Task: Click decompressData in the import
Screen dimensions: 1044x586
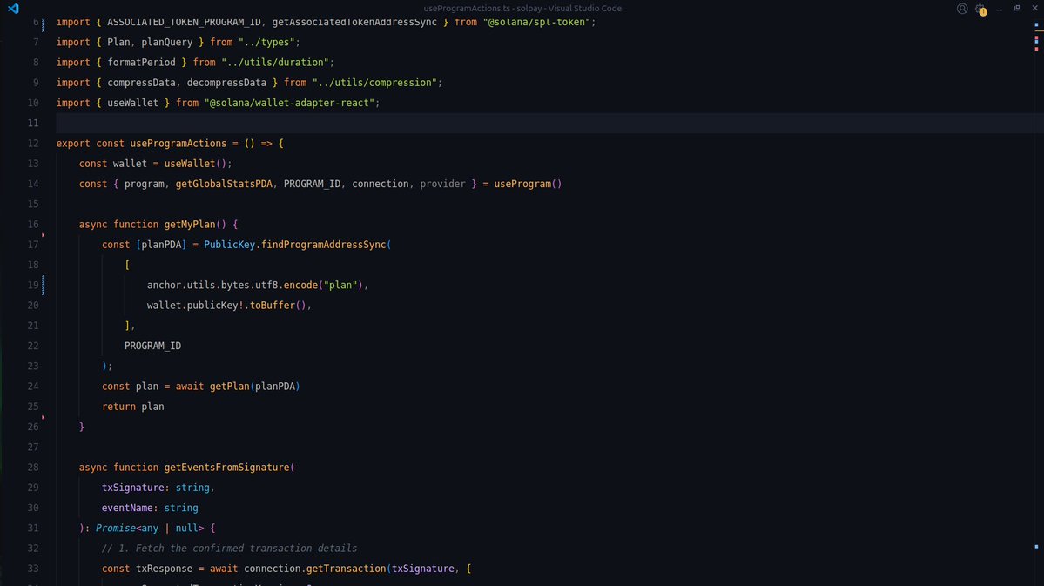Action: 226,83
